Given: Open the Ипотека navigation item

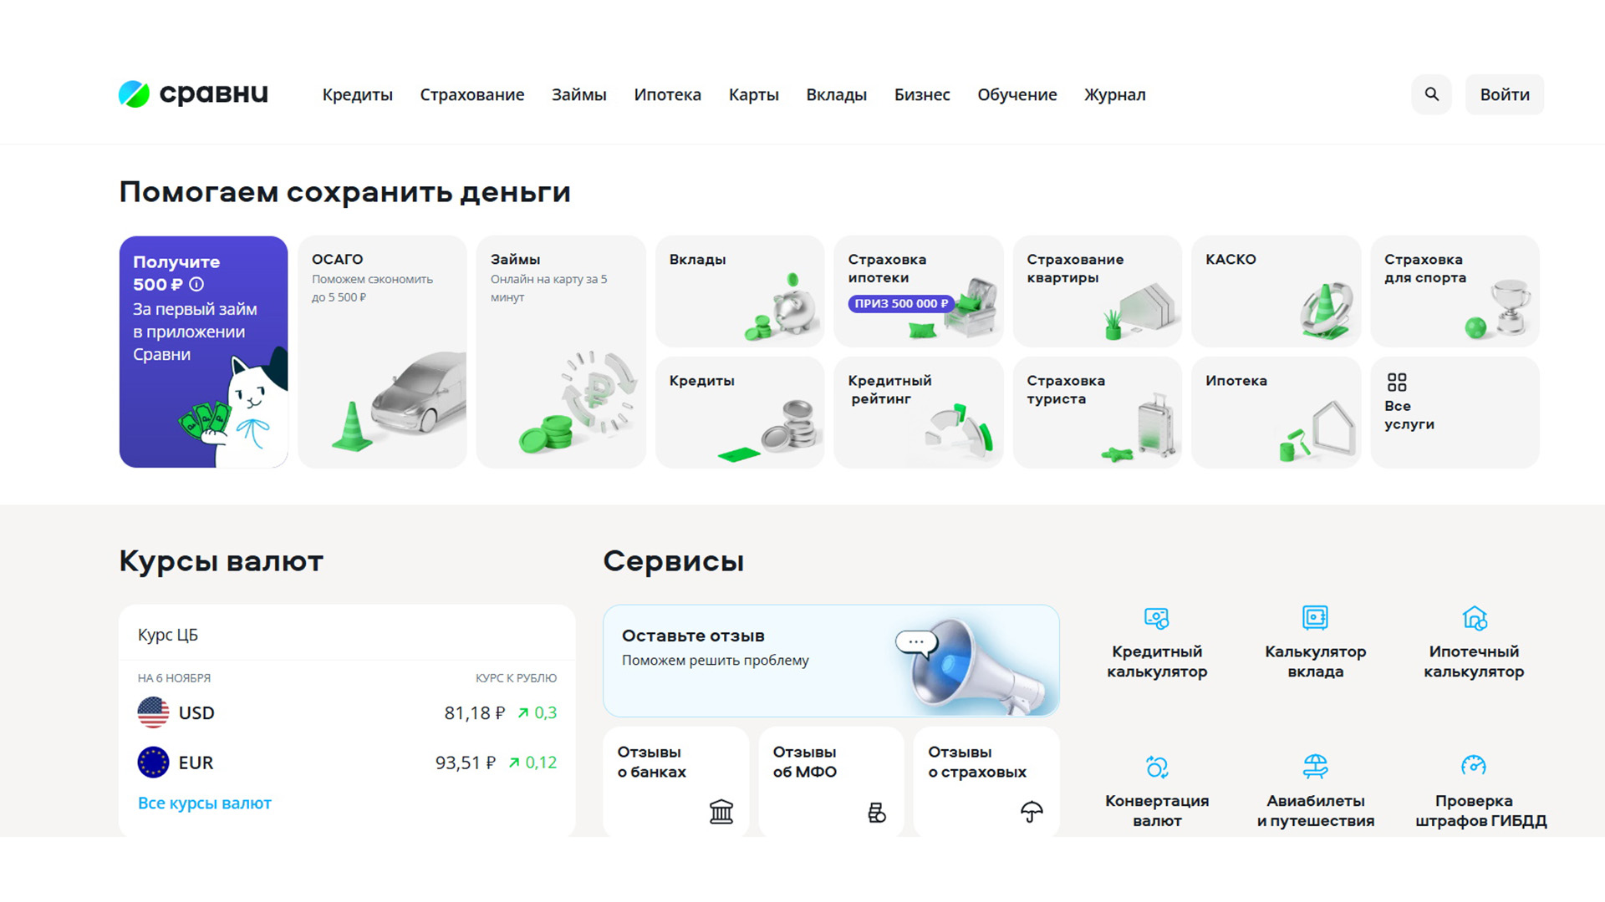Looking at the screenshot, I should pyautogui.click(x=667, y=95).
